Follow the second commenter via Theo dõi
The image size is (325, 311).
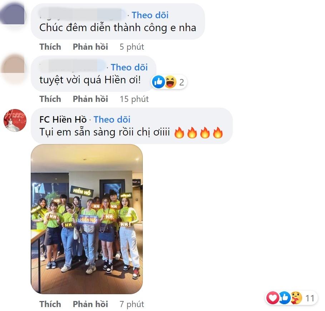[129, 67]
